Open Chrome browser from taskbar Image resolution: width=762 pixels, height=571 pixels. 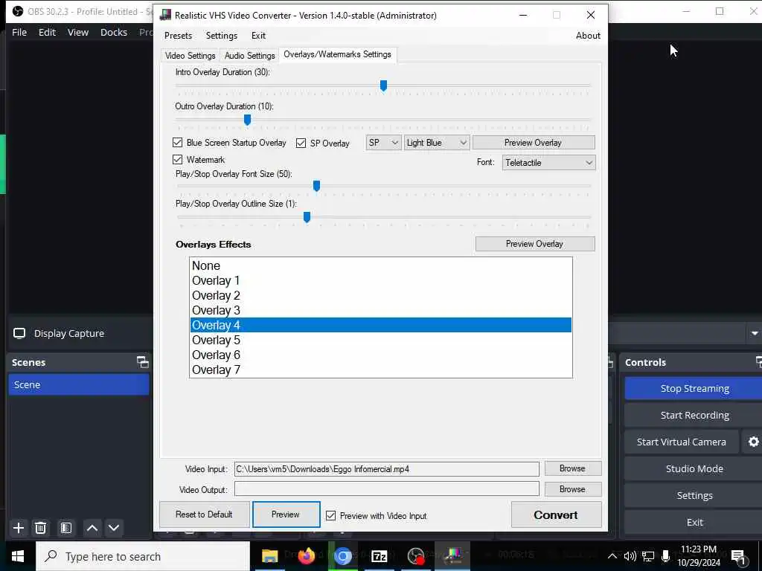click(x=342, y=556)
